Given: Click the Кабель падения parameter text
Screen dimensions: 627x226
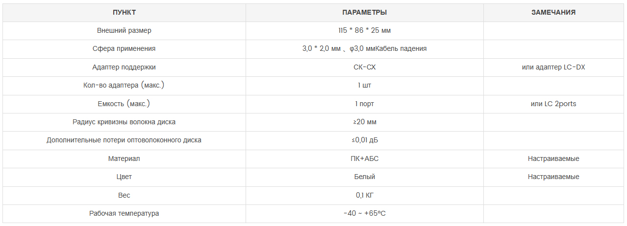Looking at the screenshot, I should pyautogui.click(x=401, y=49).
